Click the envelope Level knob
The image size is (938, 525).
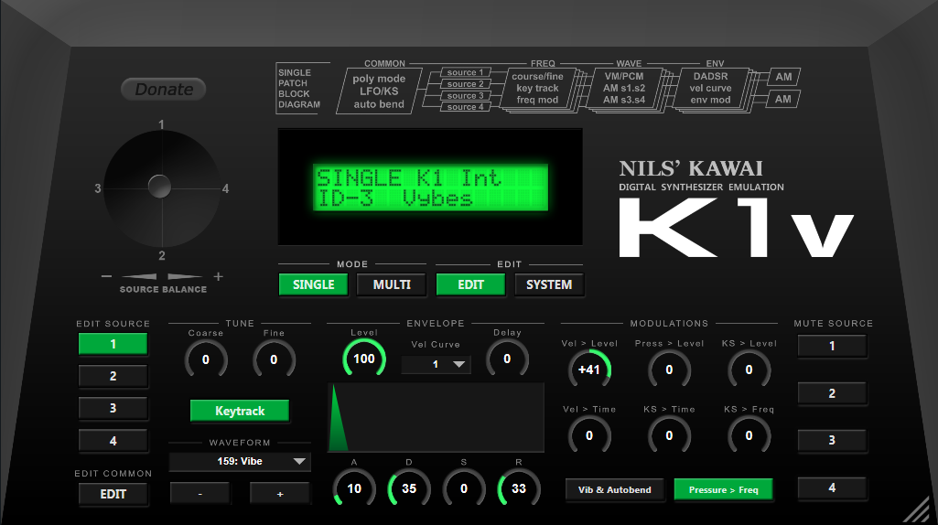(x=363, y=359)
